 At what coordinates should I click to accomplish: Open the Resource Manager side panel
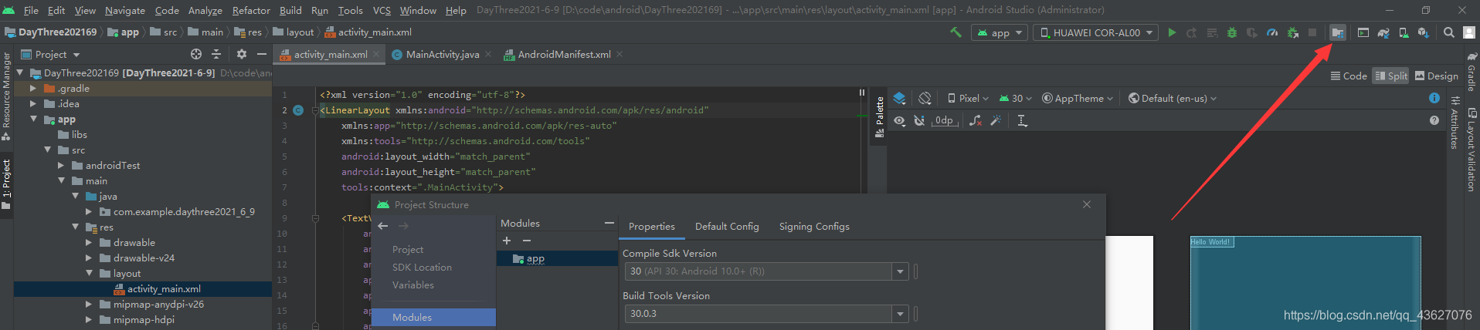point(6,96)
